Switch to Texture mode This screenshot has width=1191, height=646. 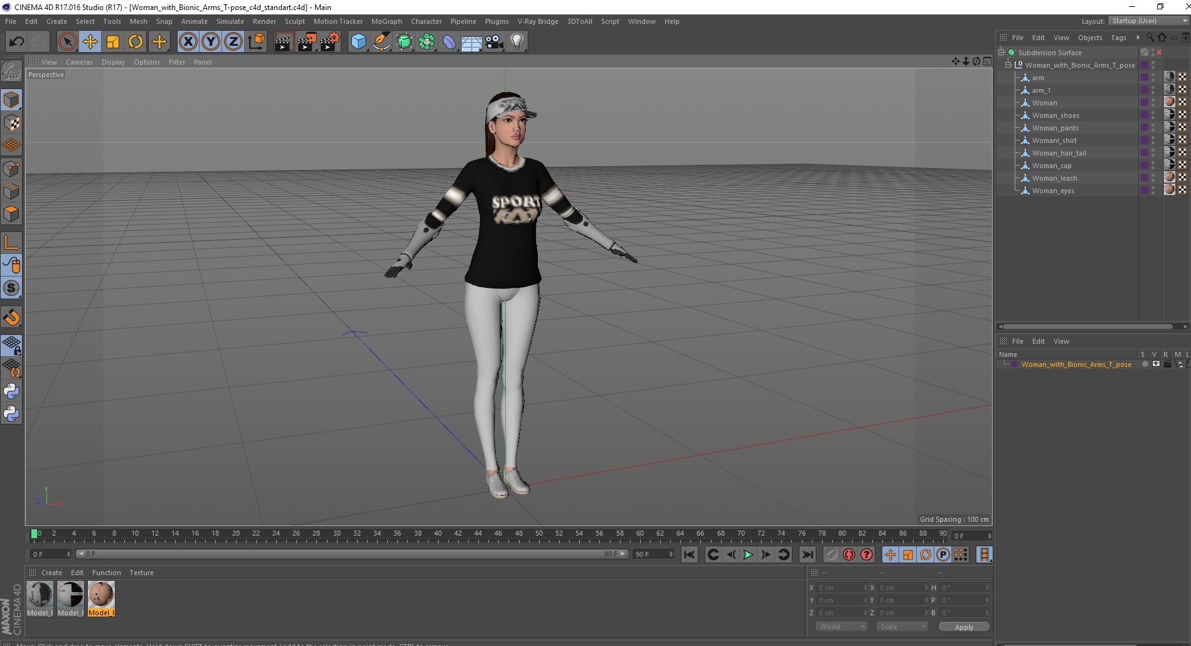point(11,123)
